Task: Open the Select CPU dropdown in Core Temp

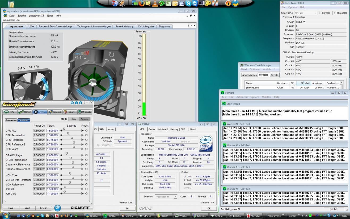Action: point(315,13)
